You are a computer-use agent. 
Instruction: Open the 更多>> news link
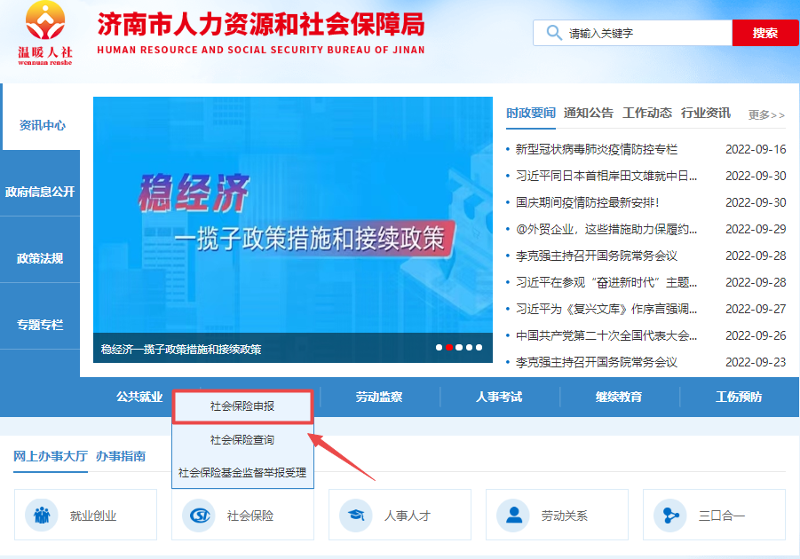[766, 115]
